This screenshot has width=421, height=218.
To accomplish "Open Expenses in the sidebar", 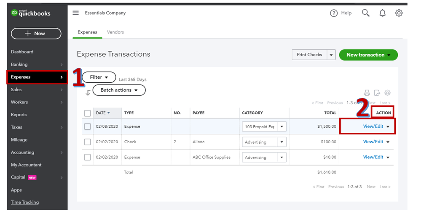I will click(37, 77).
